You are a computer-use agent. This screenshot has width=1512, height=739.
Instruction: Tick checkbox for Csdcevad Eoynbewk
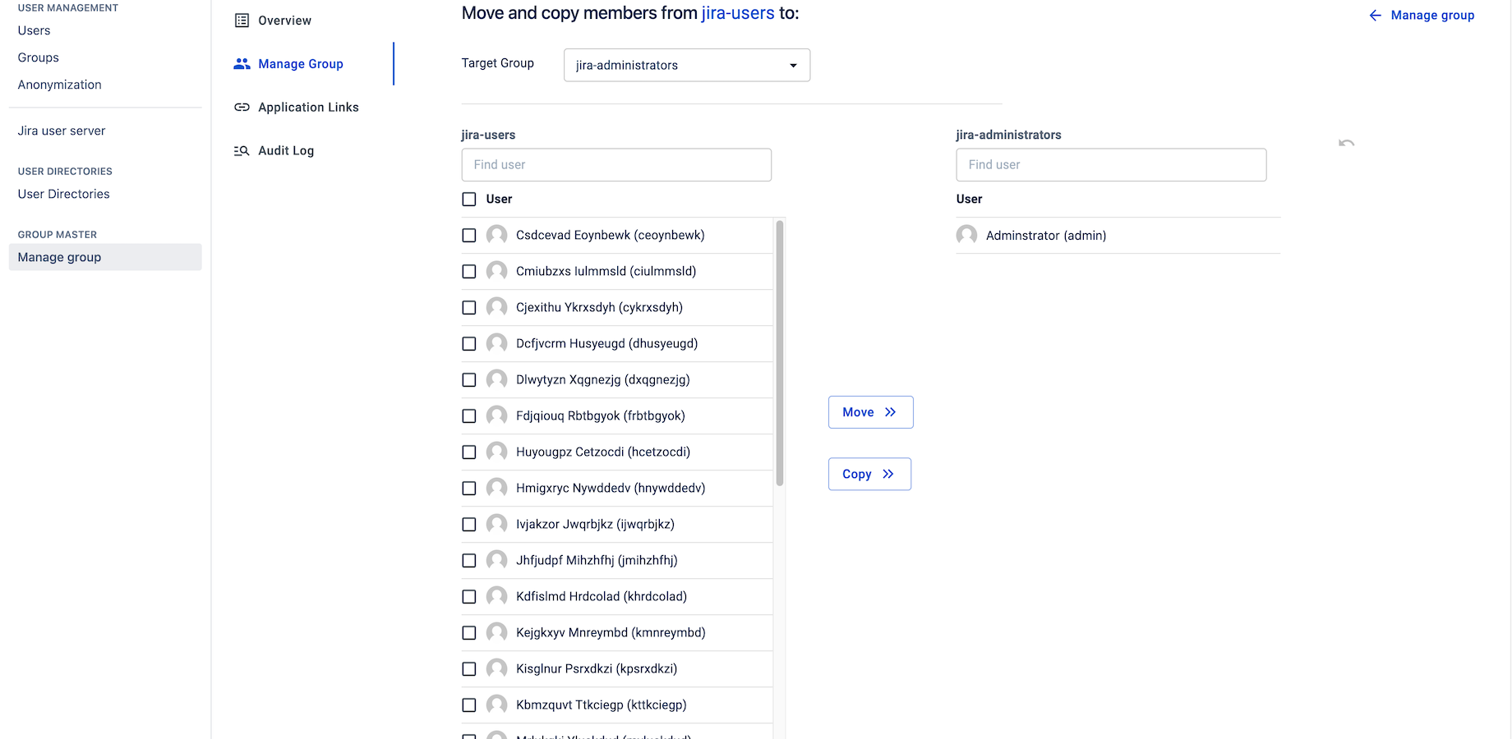[469, 236]
